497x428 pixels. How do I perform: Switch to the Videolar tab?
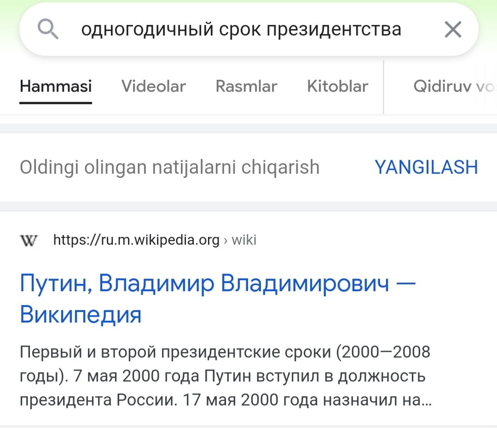coord(153,86)
